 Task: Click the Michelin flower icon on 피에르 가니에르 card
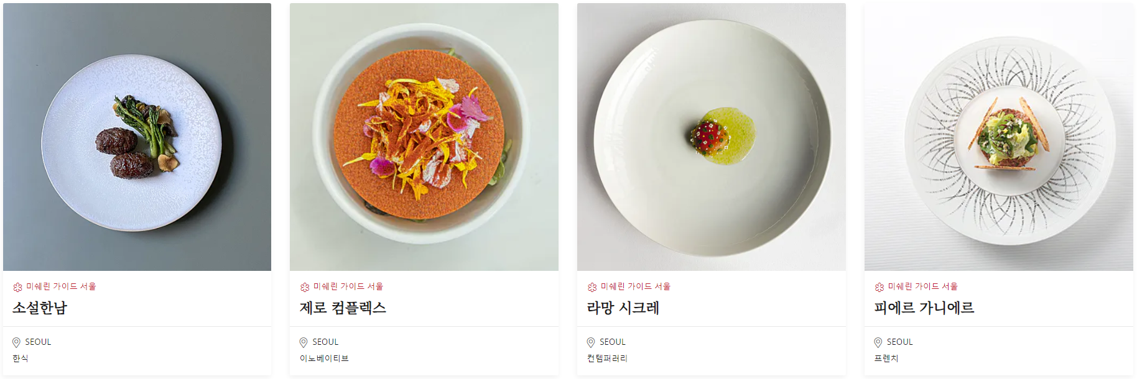point(879,287)
